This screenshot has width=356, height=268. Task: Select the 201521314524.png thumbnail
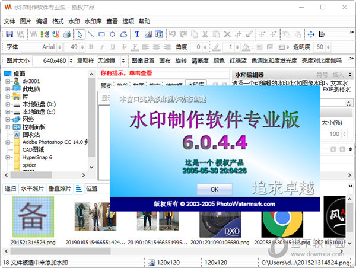33,217
